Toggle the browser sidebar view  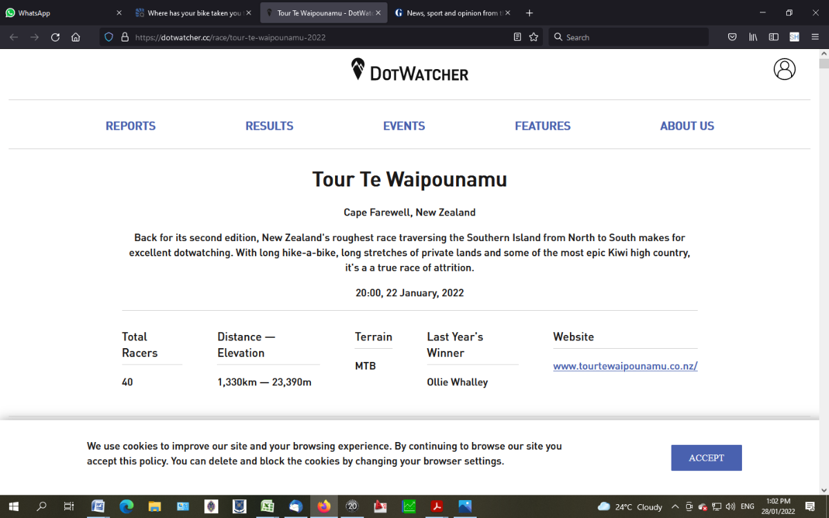click(x=774, y=37)
